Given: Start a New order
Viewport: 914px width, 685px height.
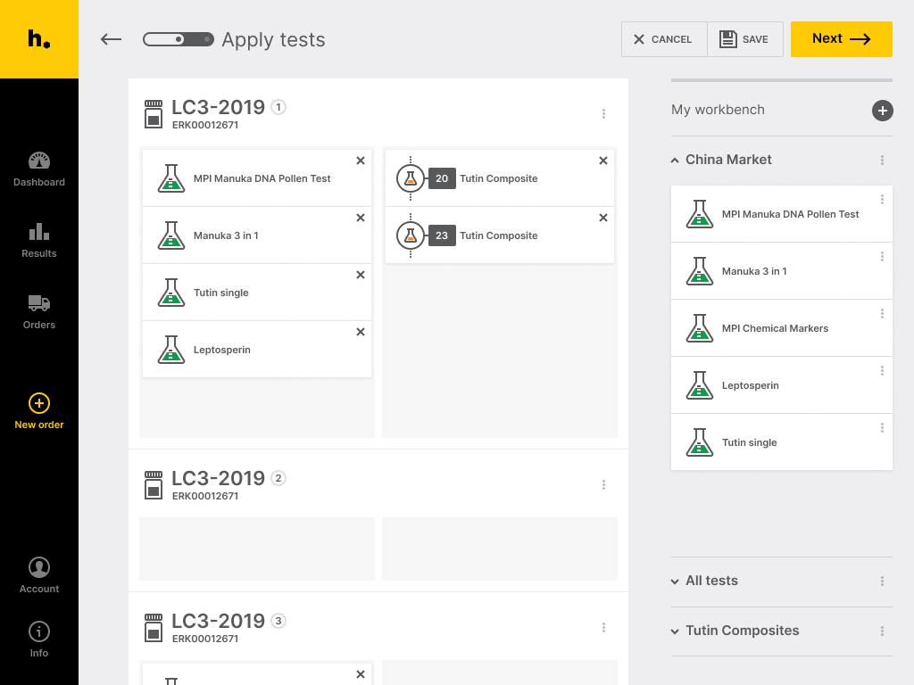Looking at the screenshot, I should coord(39,412).
